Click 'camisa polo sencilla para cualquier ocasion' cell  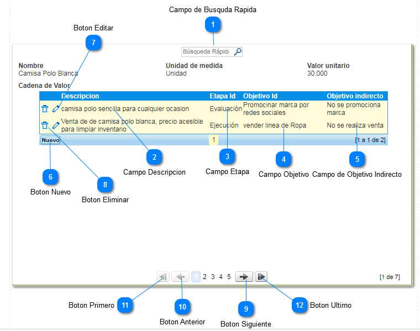tap(125, 109)
